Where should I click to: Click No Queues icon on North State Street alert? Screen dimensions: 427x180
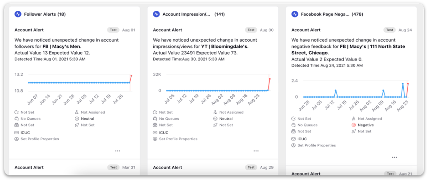[294, 125]
